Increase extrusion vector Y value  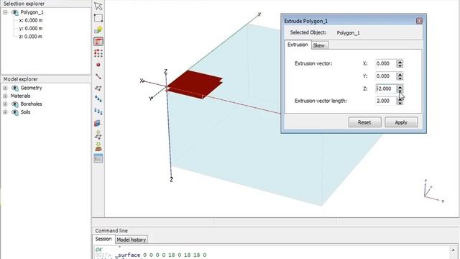[x=400, y=74]
